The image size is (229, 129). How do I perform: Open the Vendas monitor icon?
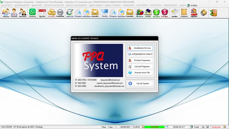(105, 13)
